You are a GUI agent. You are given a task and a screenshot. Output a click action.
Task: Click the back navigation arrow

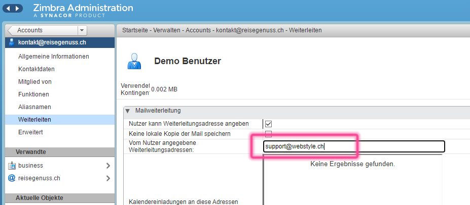click(x=9, y=9)
